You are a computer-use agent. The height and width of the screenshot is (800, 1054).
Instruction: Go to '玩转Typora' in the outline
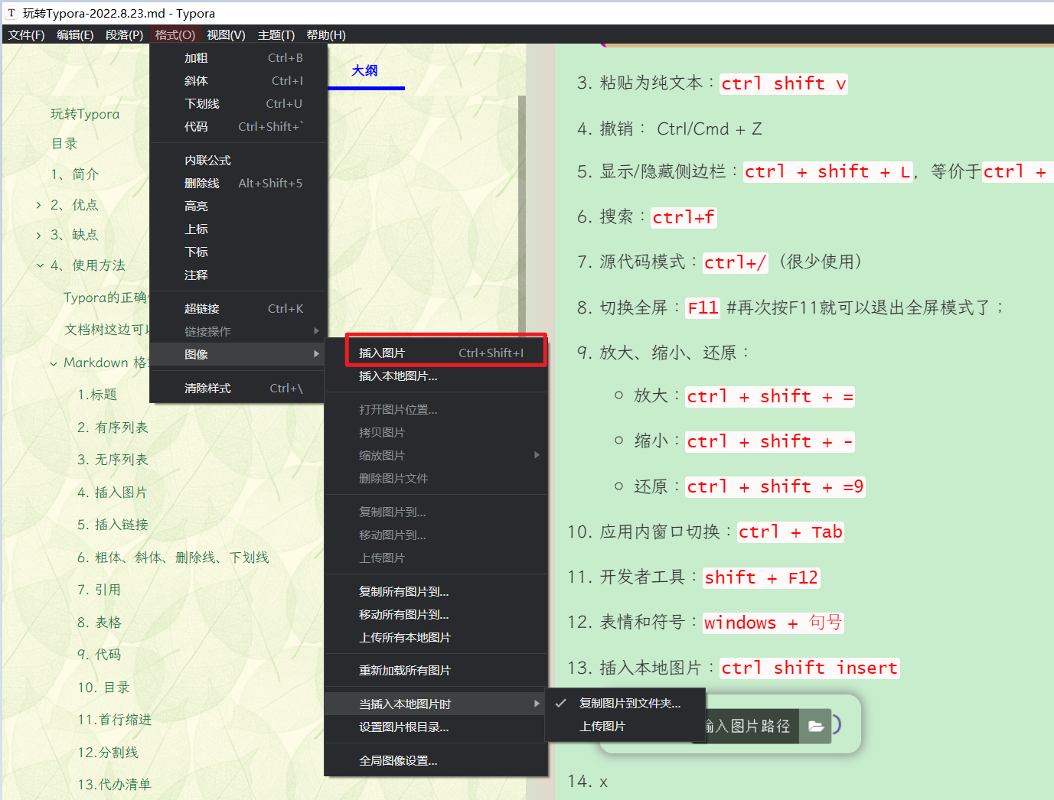click(85, 114)
